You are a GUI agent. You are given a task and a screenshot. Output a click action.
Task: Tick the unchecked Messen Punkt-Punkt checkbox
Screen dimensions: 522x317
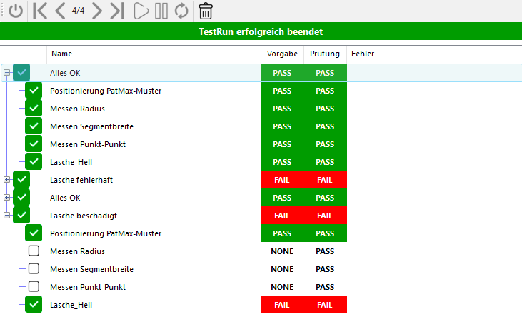click(x=34, y=287)
